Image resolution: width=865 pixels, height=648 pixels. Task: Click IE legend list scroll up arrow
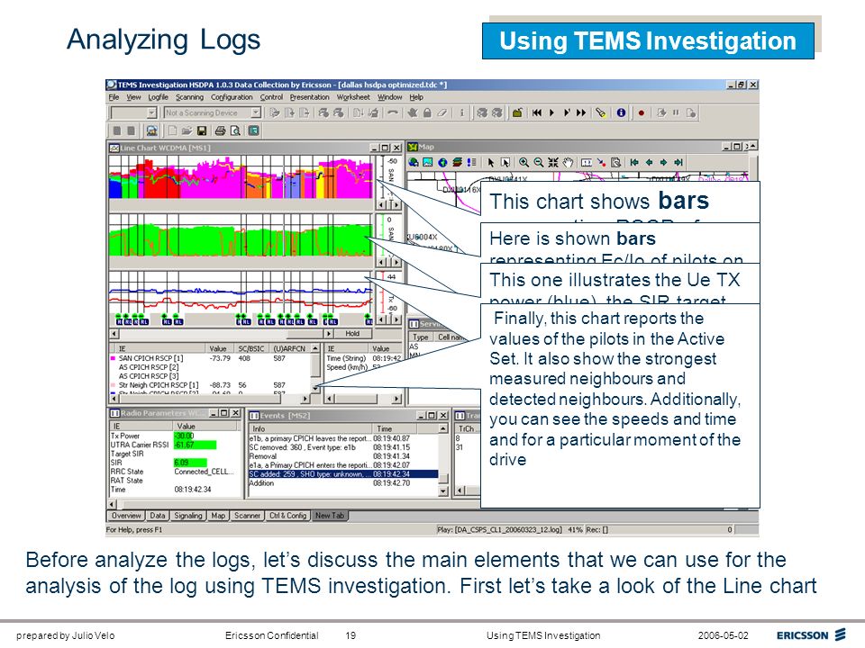(x=315, y=349)
